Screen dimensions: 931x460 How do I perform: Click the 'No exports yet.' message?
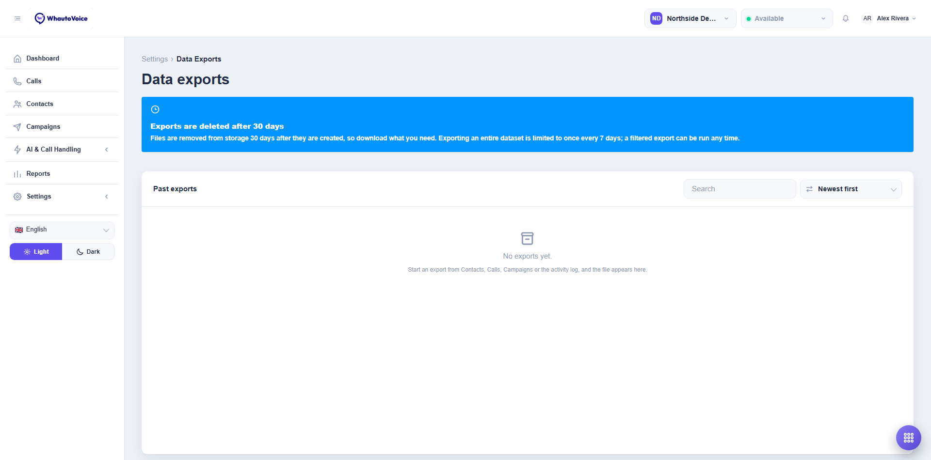[x=528, y=256]
